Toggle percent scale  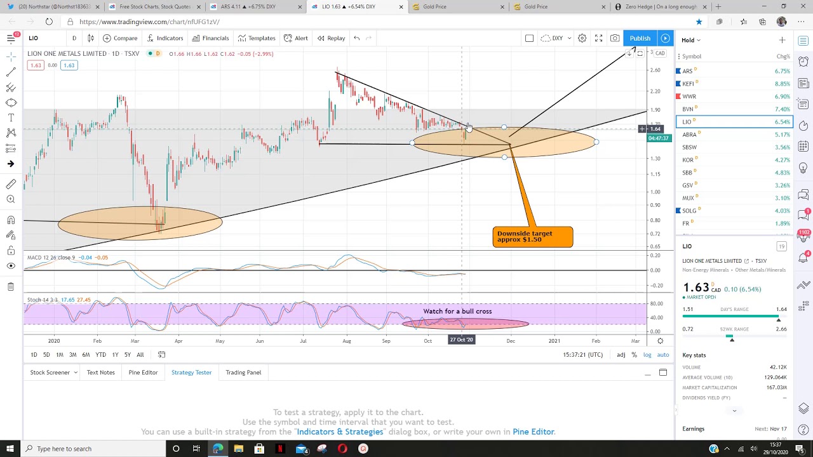click(634, 355)
